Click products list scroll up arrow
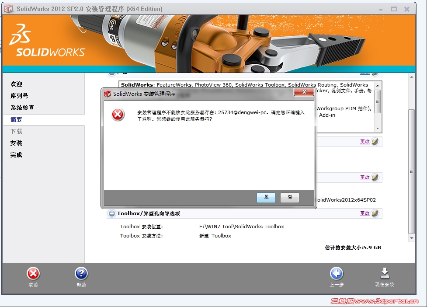427x307 pixels. [378, 86]
